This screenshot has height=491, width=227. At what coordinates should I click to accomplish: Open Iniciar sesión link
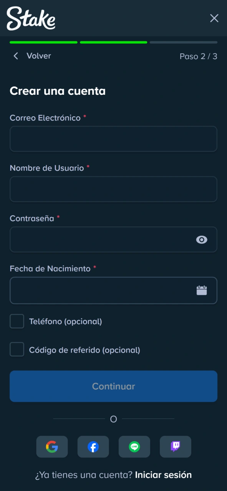162,475
